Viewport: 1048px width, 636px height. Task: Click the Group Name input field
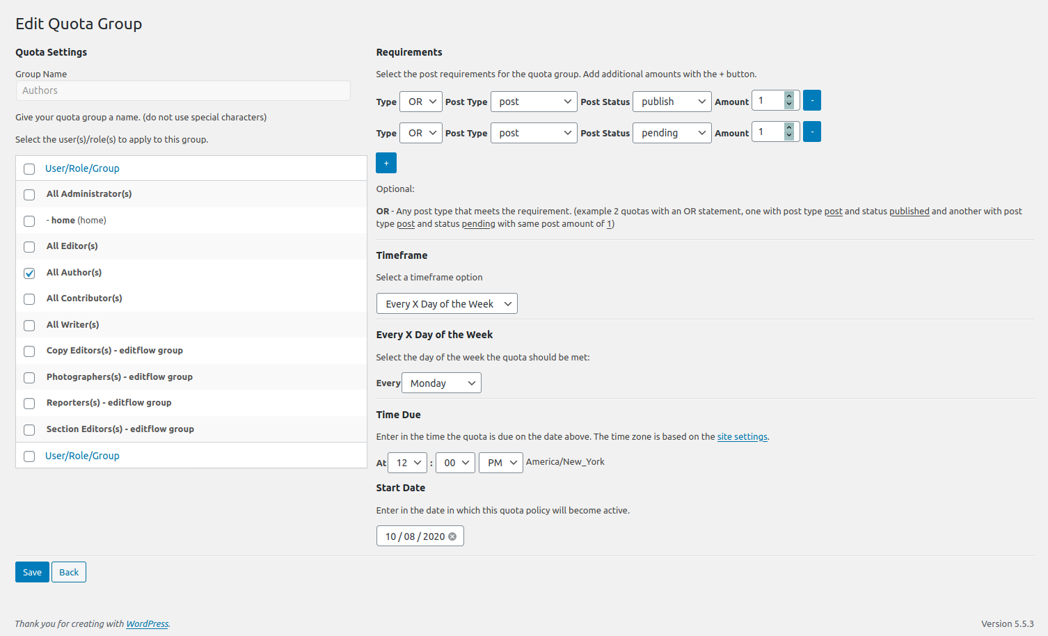pos(183,90)
